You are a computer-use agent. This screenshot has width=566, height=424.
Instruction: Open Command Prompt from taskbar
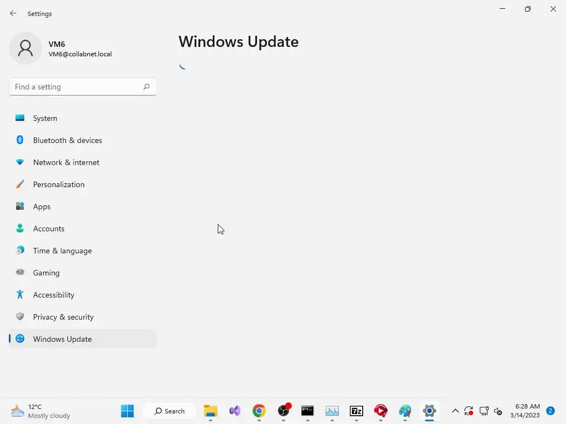pyautogui.click(x=307, y=411)
